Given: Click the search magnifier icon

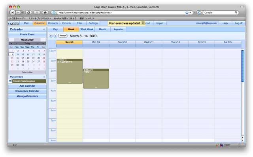Looking at the screenshot, I should pos(236,12).
